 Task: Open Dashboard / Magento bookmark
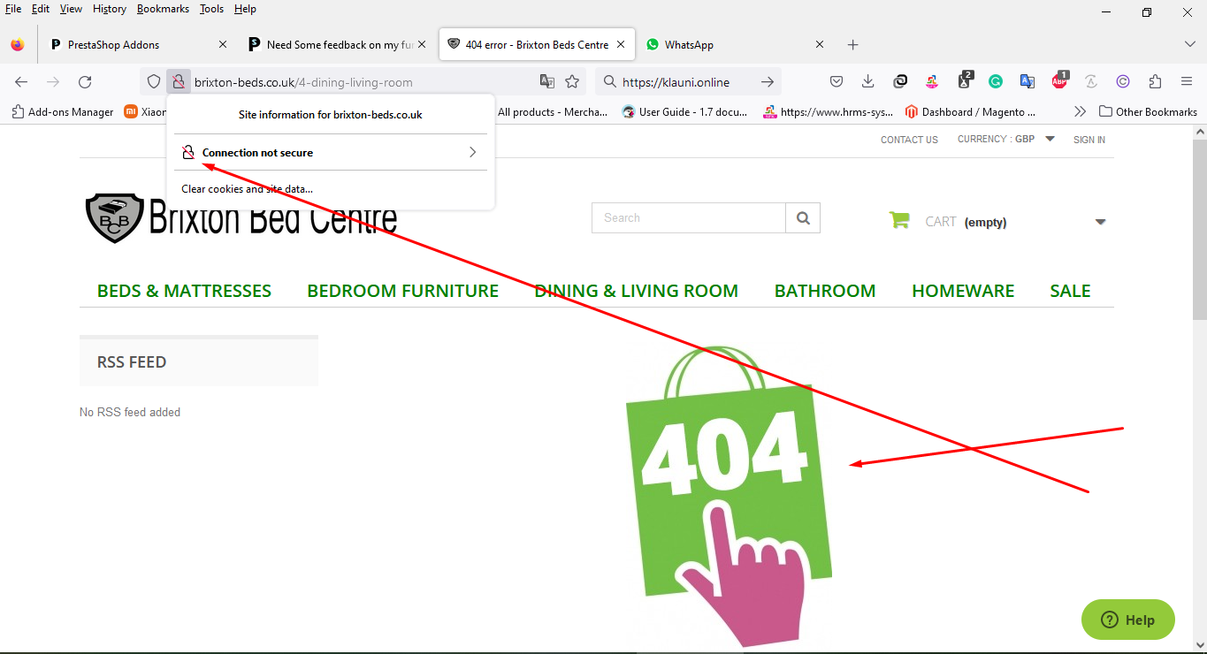[970, 112]
